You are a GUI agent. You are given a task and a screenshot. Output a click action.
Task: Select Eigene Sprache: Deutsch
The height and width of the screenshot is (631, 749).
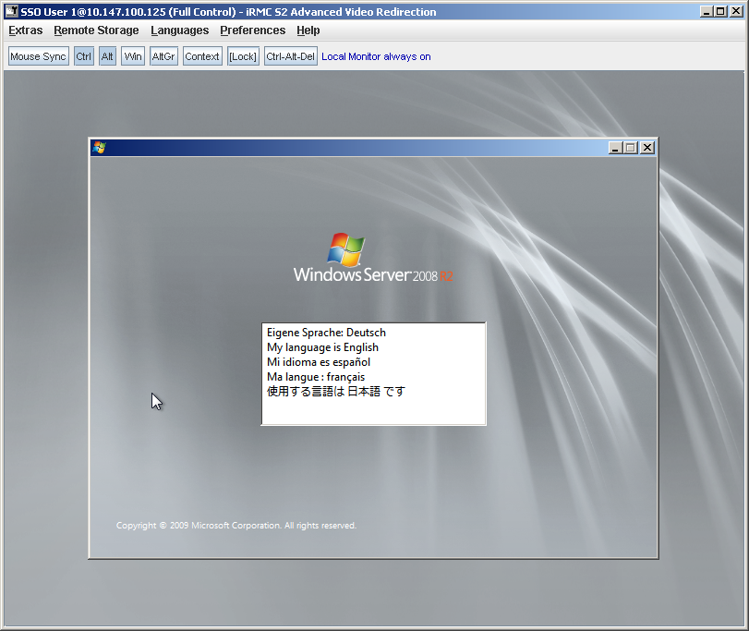(x=373, y=333)
